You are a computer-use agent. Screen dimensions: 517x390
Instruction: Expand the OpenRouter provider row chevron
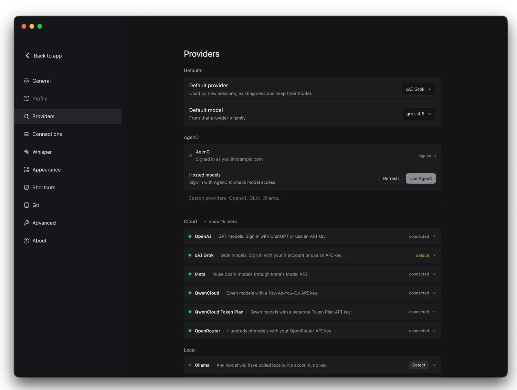point(434,331)
